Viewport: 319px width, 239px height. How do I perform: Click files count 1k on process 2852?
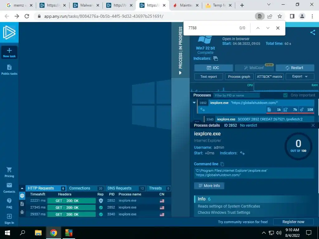click(x=274, y=110)
